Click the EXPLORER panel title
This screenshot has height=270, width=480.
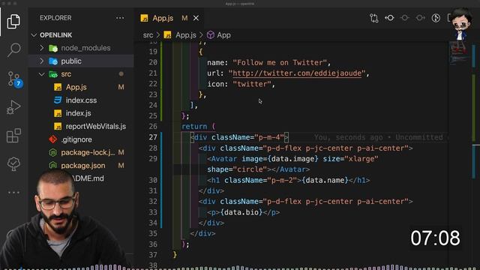click(55, 18)
